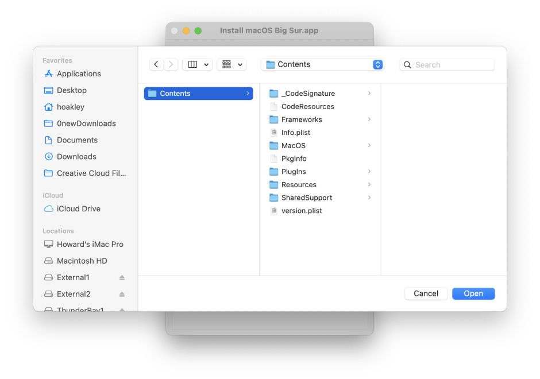Navigate back using the back arrow
The width and height of the screenshot is (540, 379).
pos(156,64)
